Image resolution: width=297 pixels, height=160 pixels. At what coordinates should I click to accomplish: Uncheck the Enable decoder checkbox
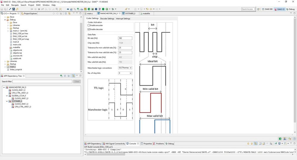(89, 29)
